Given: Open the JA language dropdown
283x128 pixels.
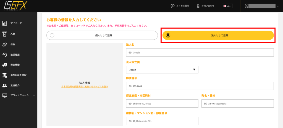Looking at the screenshot, I should pos(227,6).
